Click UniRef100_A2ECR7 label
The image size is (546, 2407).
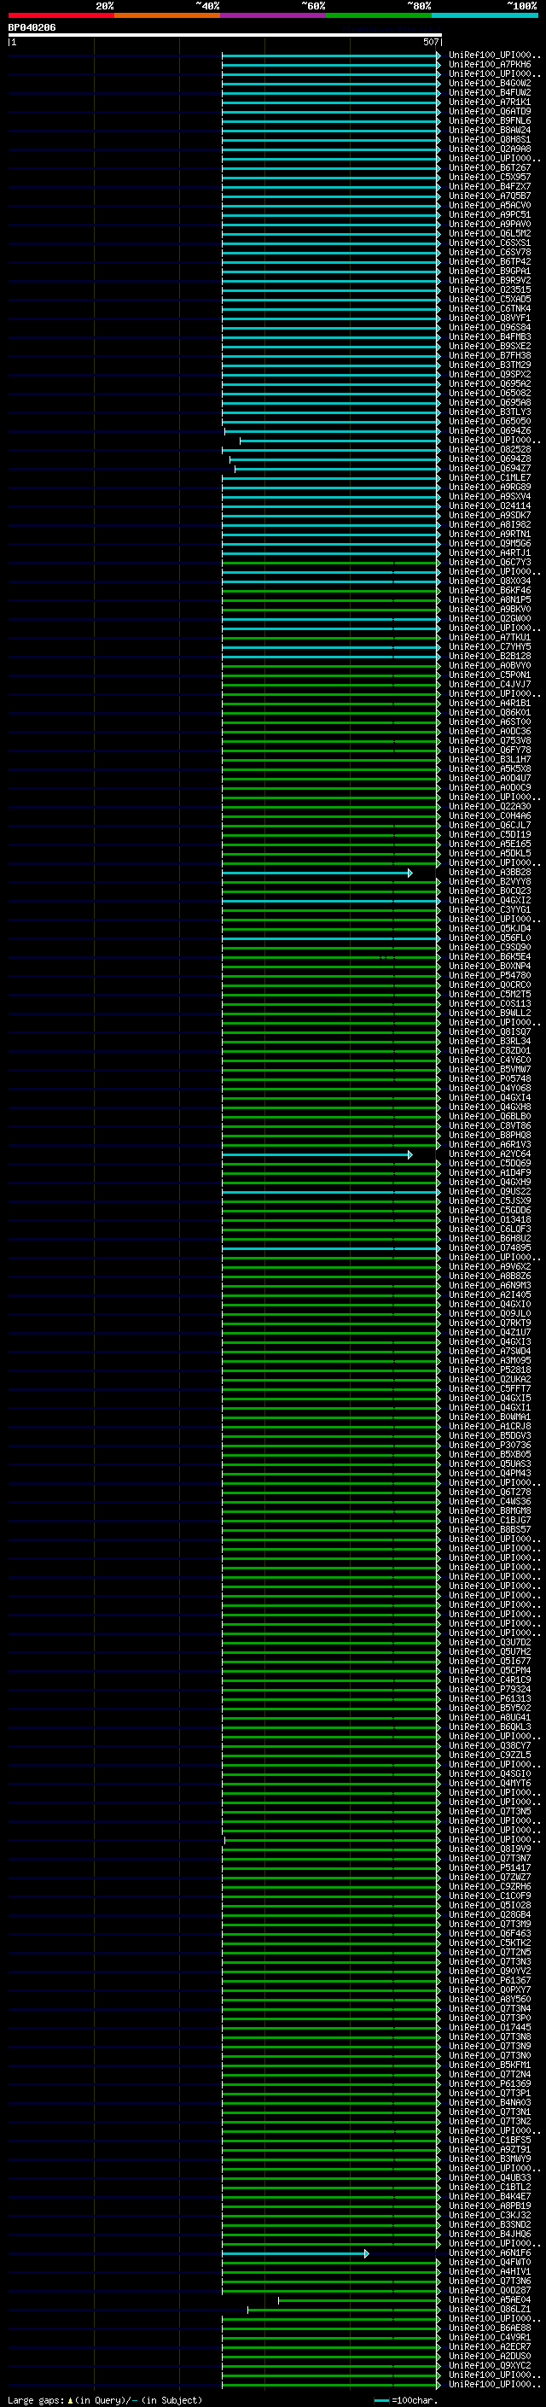coord(490,2349)
